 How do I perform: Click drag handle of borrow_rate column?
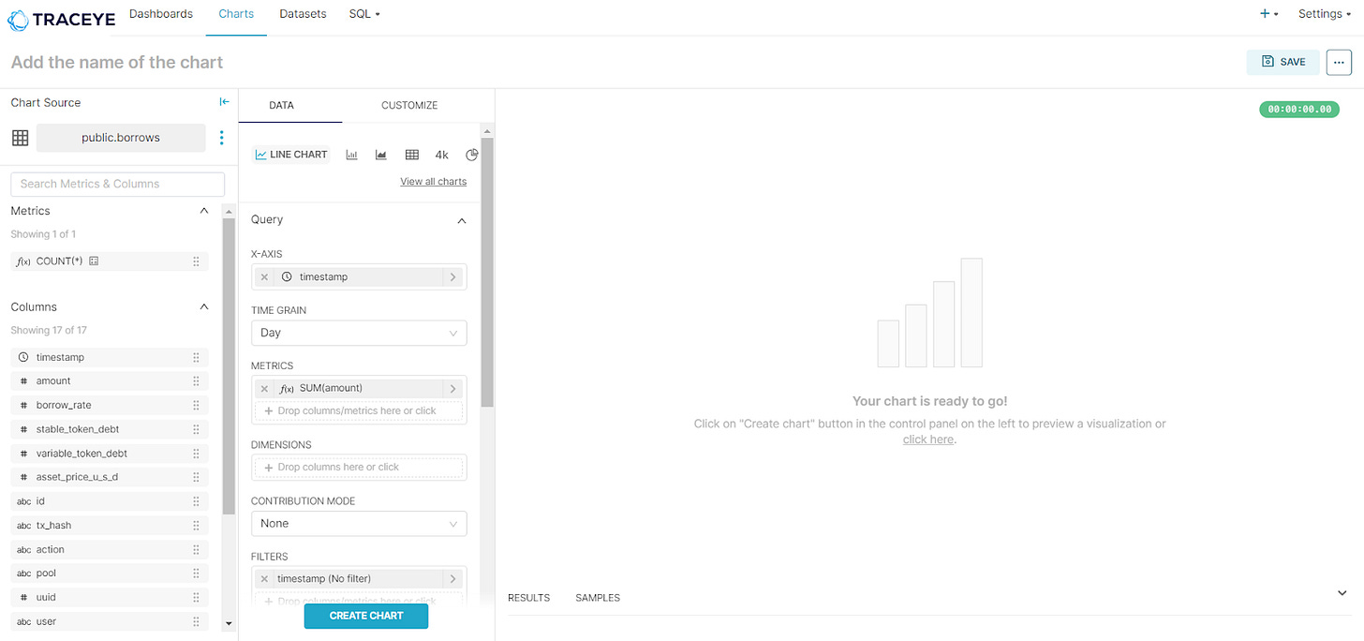coord(196,405)
